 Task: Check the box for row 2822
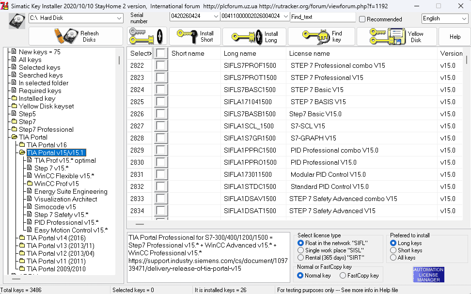click(x=160, y=65)
